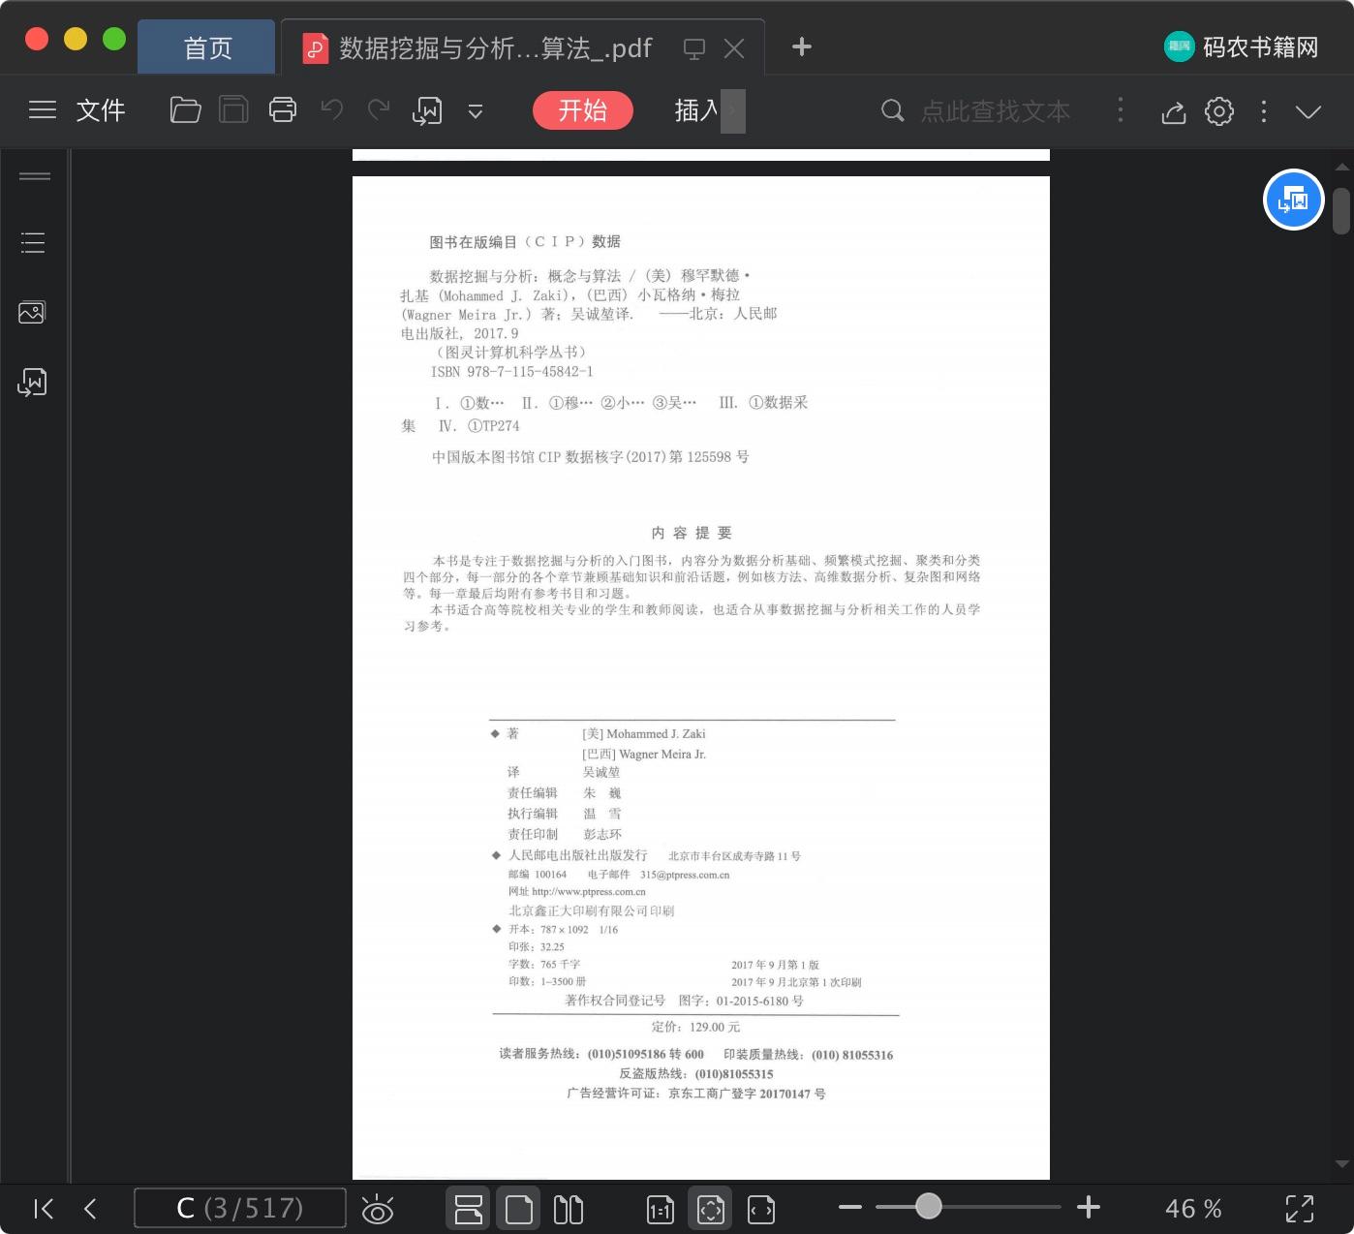Click the ISBN 978-7-115-45842-1 text

click(x=512, y=372)
